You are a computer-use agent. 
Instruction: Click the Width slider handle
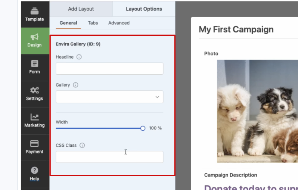tap(143, 128)
